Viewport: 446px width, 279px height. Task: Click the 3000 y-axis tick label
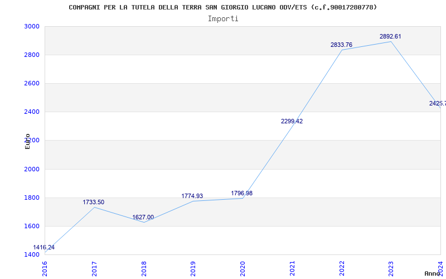[x=32, y=26]
